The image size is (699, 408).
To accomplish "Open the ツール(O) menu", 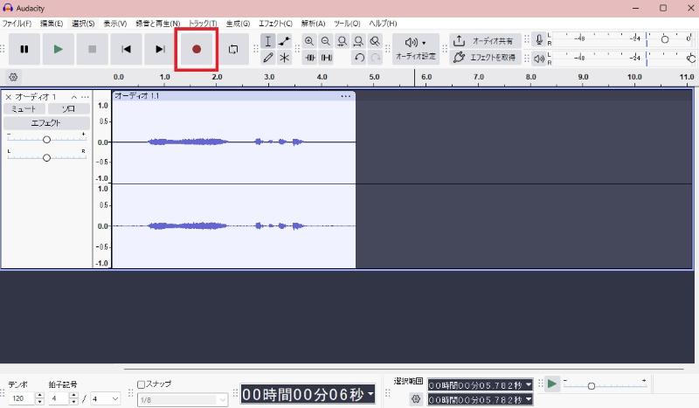I will [347, 24].
